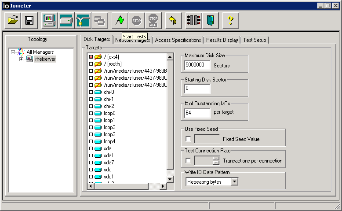Screen dimensions: 342x211
Task: Switch to the Access Specifications tab
Action: 178,40
